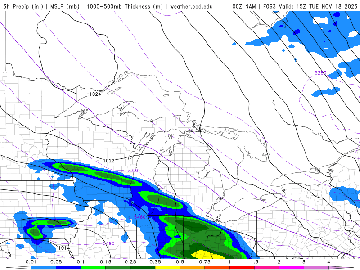
Task: Click the 0.75 legend value
Action: 205,262
